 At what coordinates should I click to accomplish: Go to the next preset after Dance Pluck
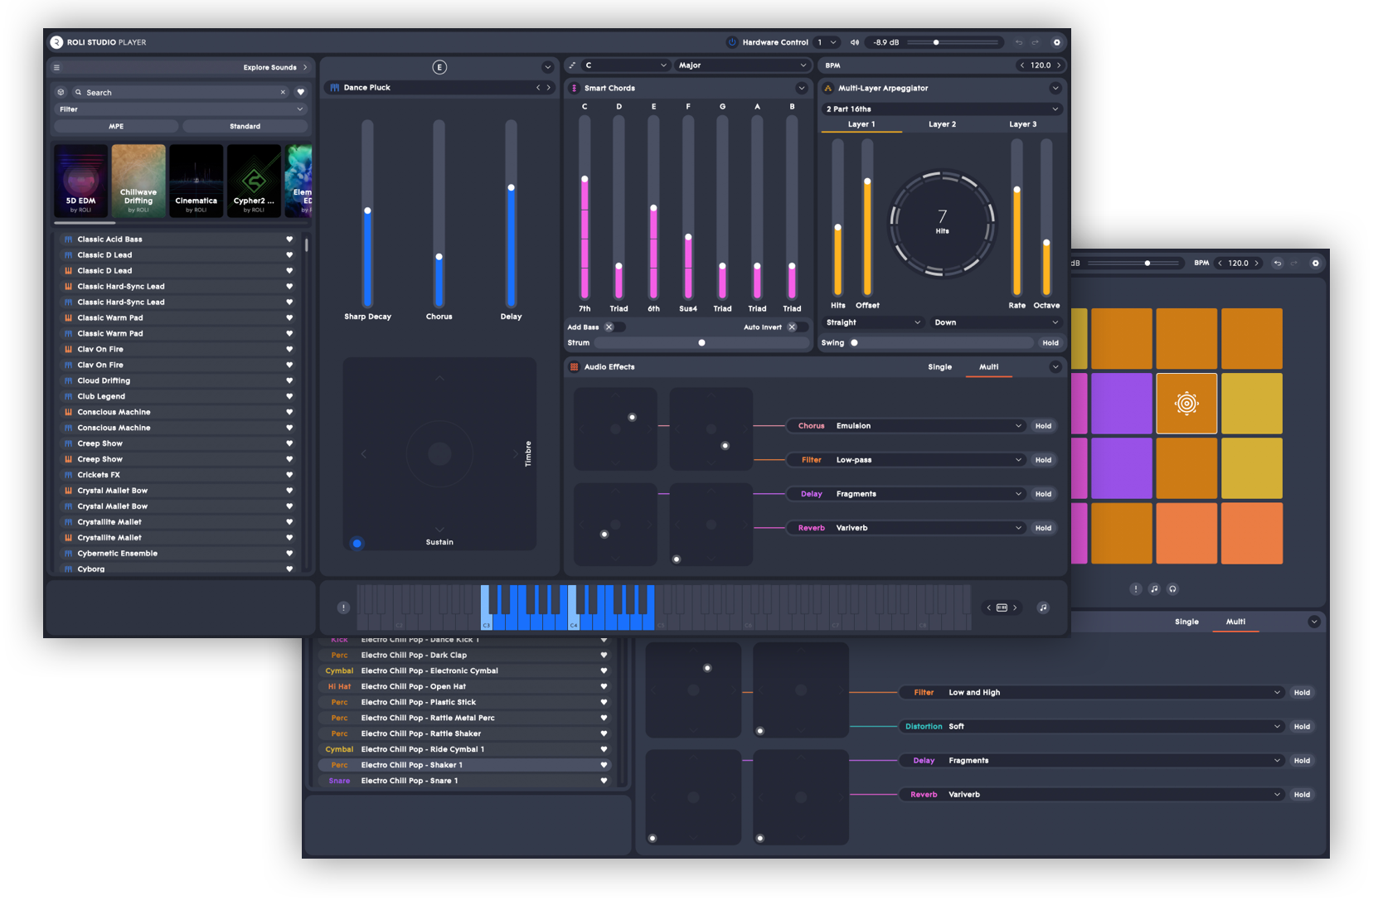pyautogui.click(x=549, y=87)
